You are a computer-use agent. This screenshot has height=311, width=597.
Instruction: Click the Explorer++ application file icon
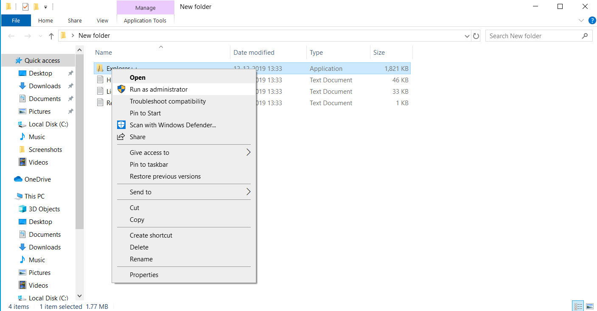[100, 68]
